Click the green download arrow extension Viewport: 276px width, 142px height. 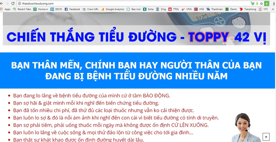[x=267, y=3]
